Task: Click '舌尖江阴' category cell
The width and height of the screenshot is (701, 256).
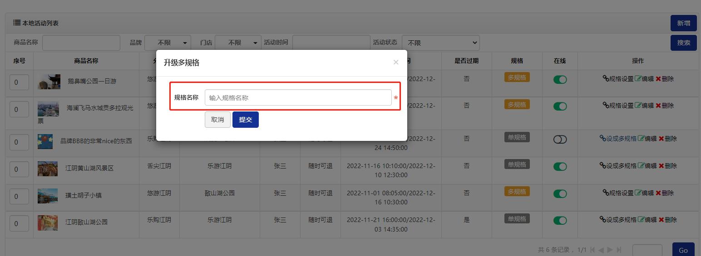Action: (x=159, y=166)
